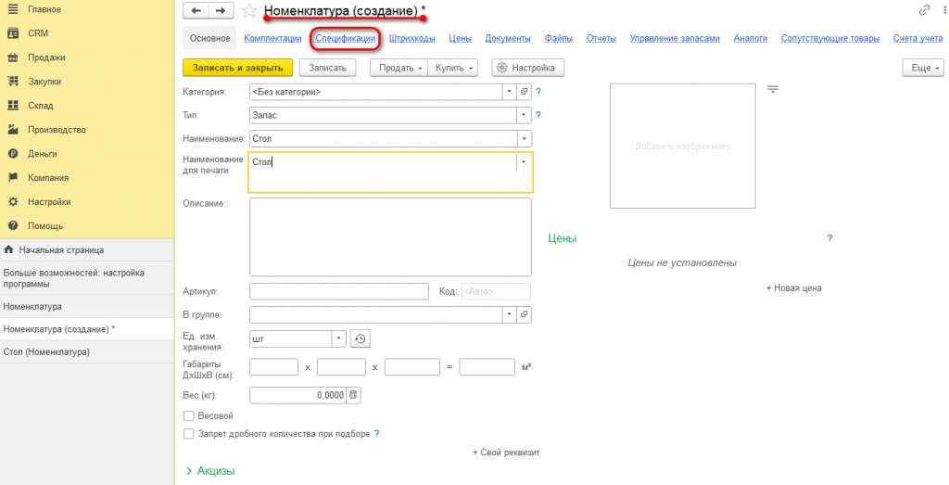
Task: Open the Настройка button
Action: point(527,68)
